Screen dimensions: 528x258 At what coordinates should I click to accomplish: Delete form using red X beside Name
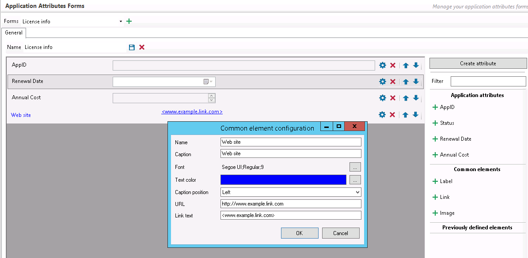(x=142, y=47)
